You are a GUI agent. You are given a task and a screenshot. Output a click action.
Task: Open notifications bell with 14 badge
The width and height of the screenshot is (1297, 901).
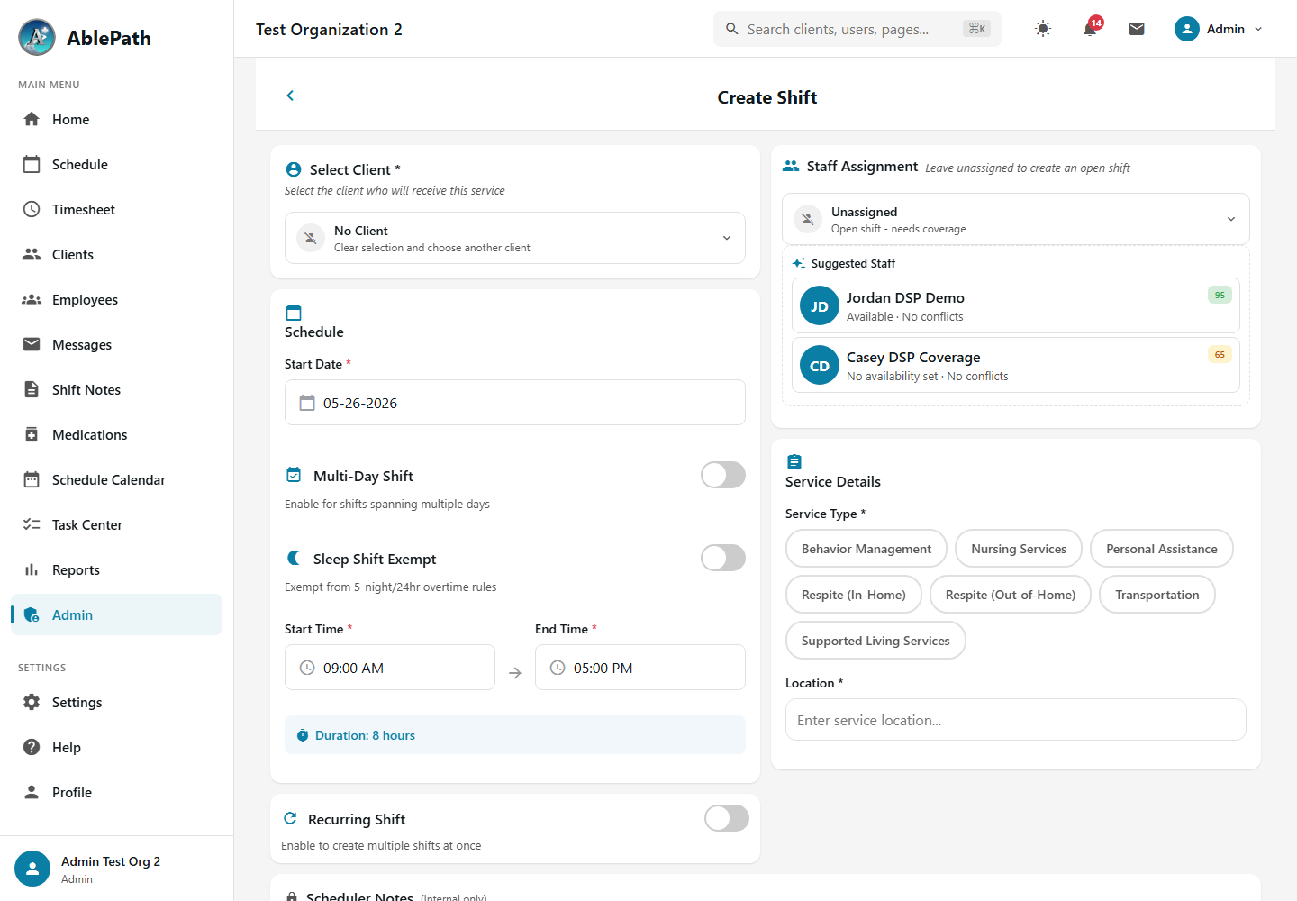(x=1090, y=29)
